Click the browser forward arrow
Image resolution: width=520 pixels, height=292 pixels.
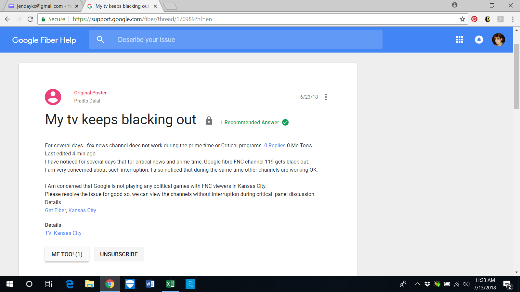coord(19,19)
